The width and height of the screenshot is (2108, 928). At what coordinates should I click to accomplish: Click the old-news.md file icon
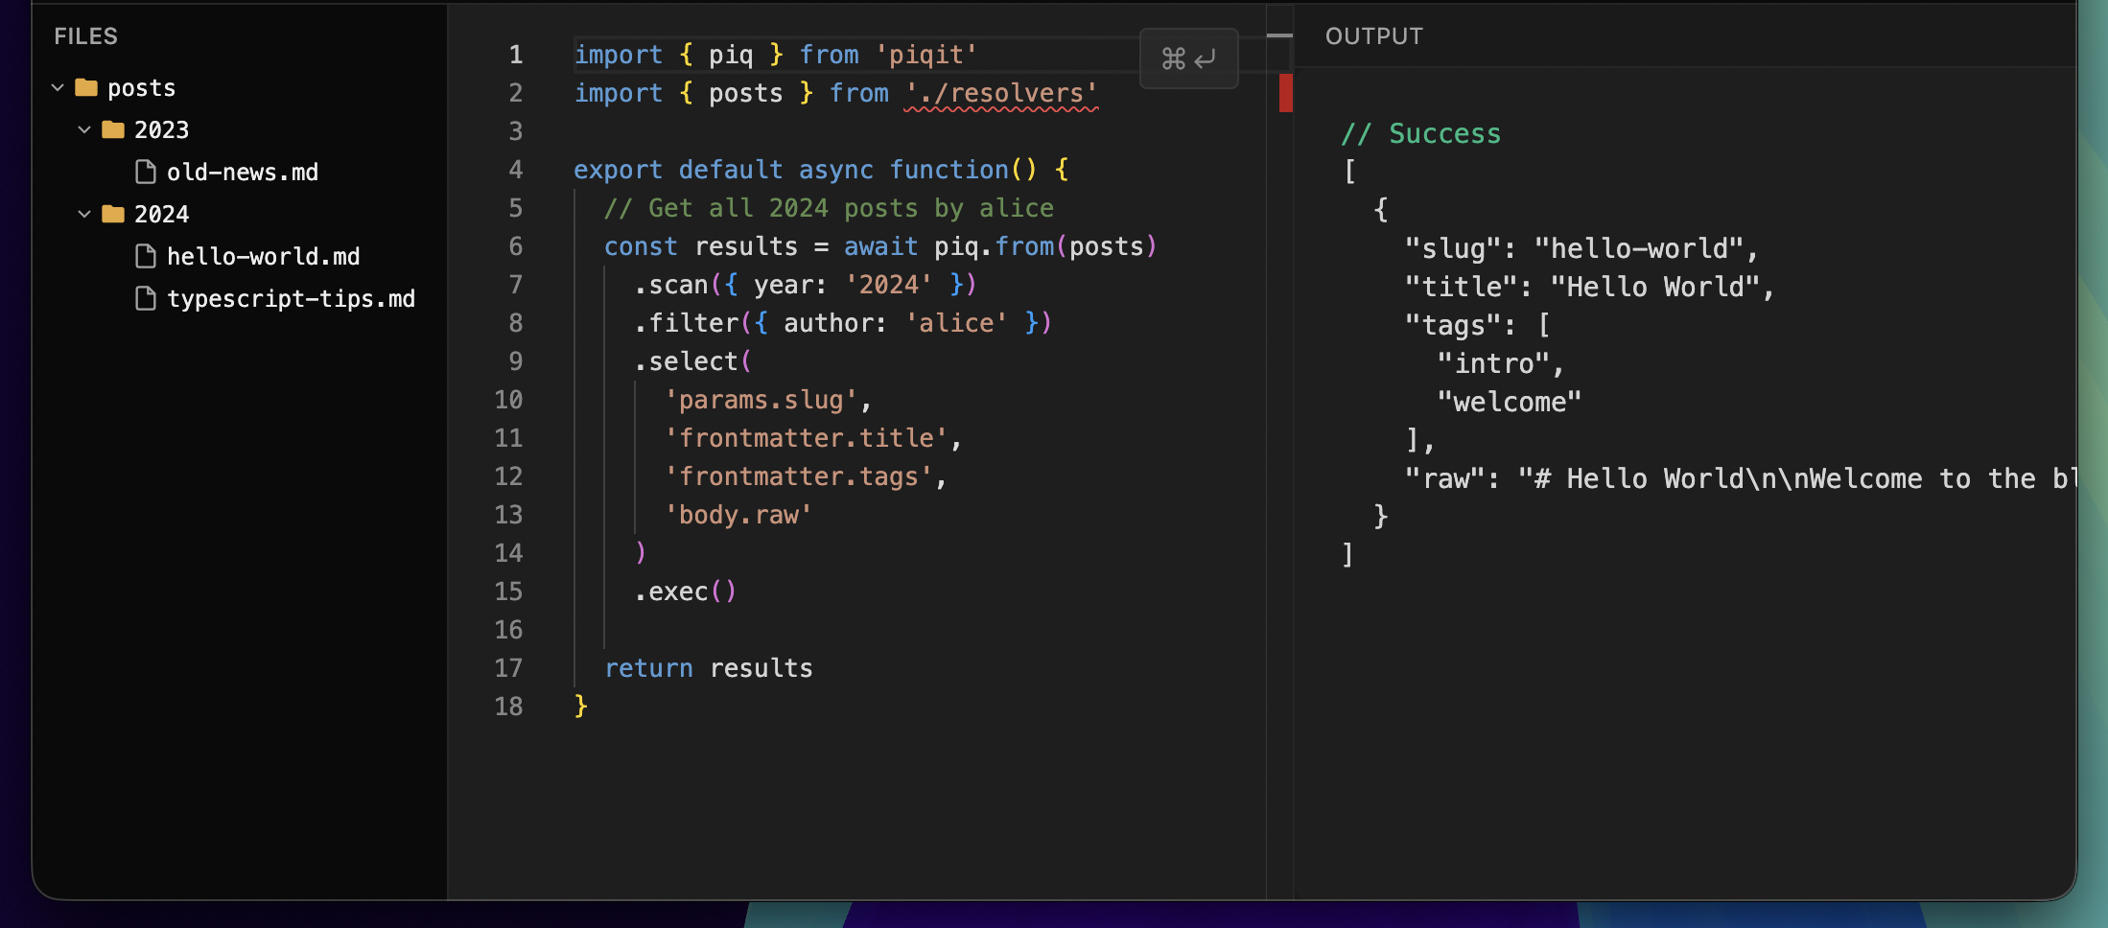[146, 173]
